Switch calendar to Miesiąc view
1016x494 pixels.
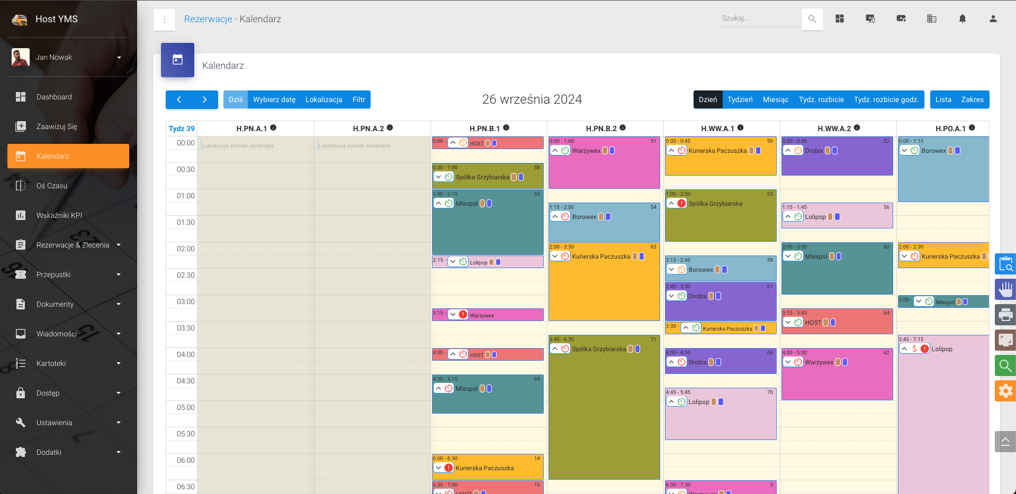(x=775, y=99)
